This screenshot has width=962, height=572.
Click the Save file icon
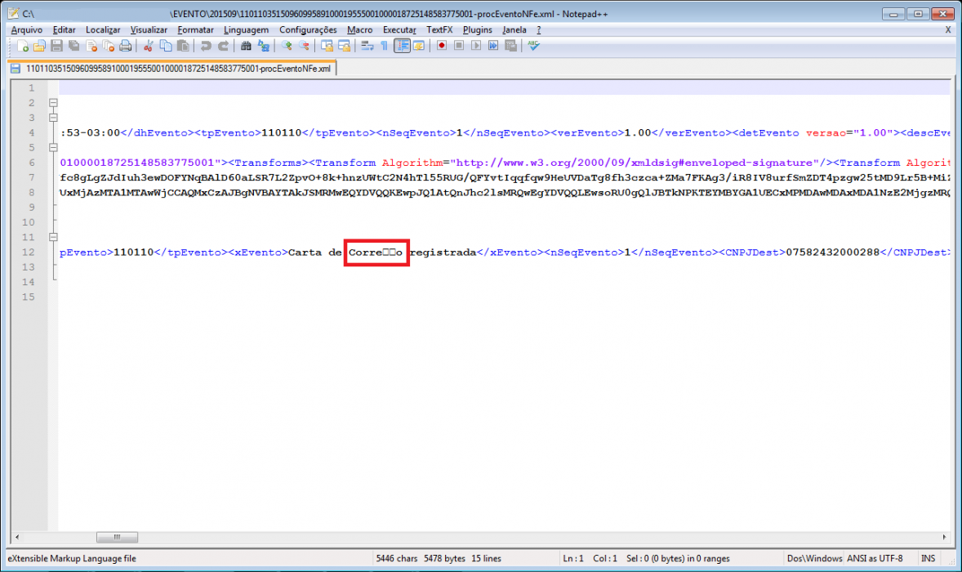coord(56,46)
